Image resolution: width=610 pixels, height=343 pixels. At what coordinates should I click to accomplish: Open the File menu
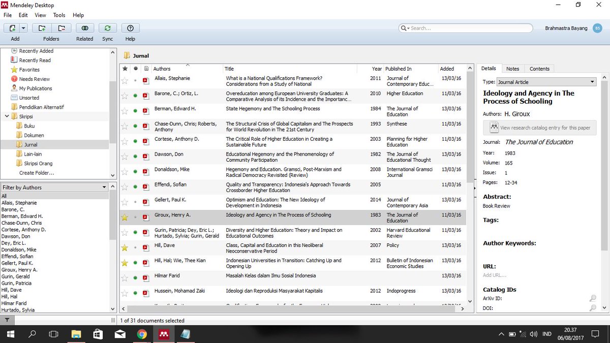pyautogui.click(x=7, y=15)
